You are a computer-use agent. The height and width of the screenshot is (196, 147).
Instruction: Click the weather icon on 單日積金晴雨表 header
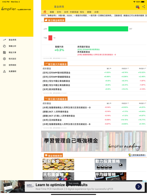[46, 20]
